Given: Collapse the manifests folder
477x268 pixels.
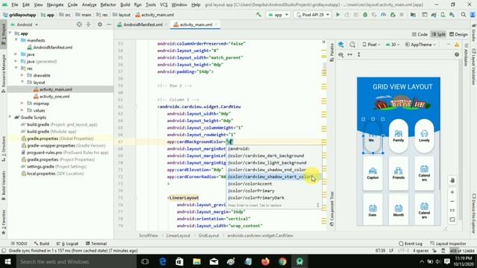Looking at the screenshot, I should point(16,40).
